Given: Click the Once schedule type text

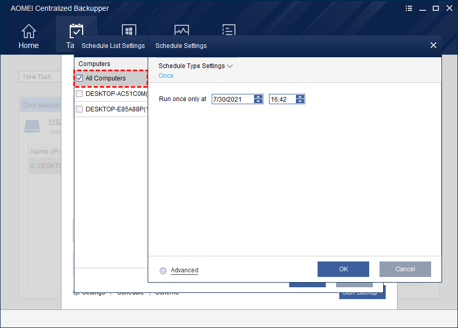Looking at the screenshot, I should point(166,76).
